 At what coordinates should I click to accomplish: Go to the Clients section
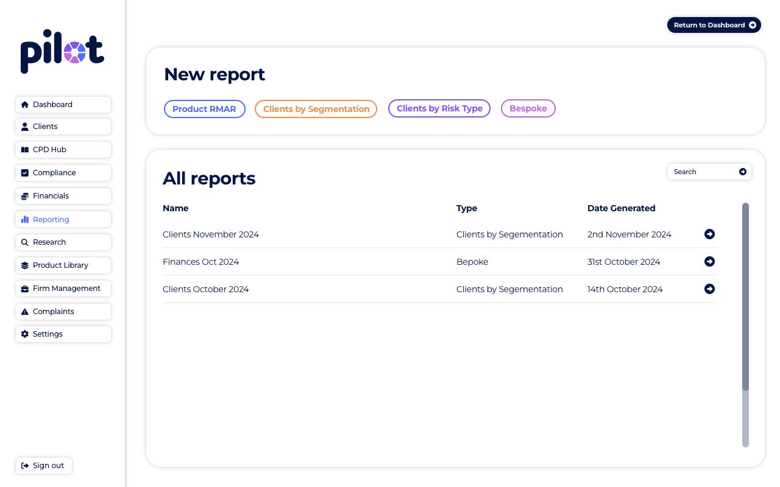[x=63, y=127]
